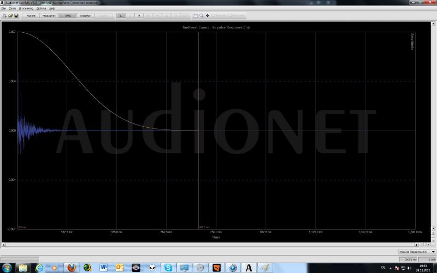Switch to the Frequency view
This screenshot has width=437, height=273.
pyautogui.click(x=49, y=16)
